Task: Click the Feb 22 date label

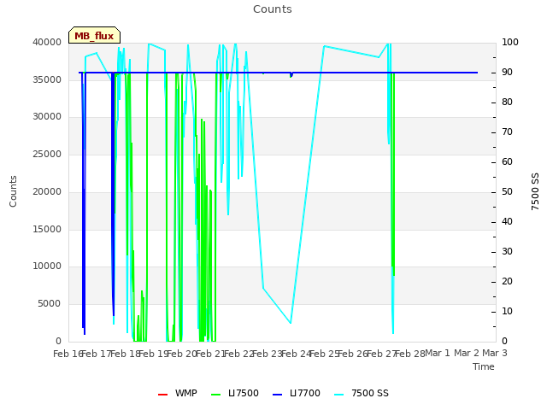Action: click(x=239, y=354)
